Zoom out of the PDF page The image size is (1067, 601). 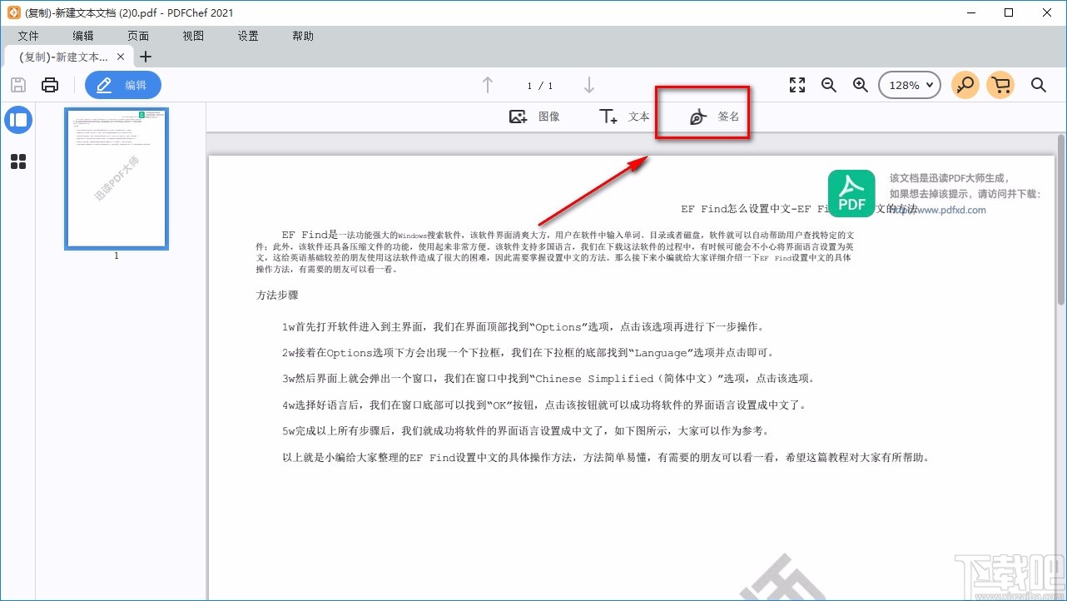(828, 84)
